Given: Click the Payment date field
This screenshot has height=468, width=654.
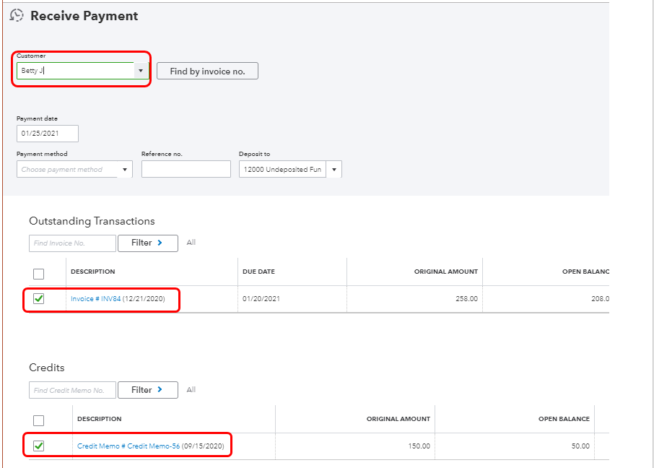Looking at the screenshot, I should [x=48, y=134].
